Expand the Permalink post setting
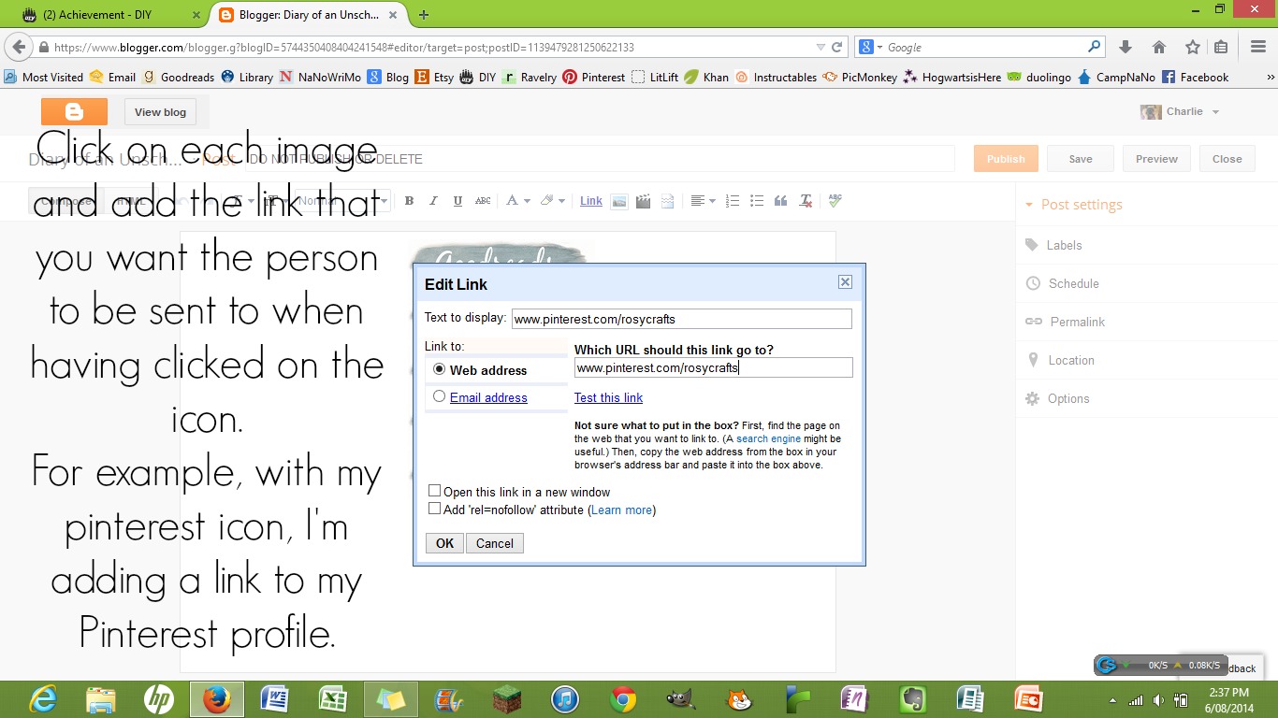This screenshot has width=1278, height=718. click(1066, 322)
